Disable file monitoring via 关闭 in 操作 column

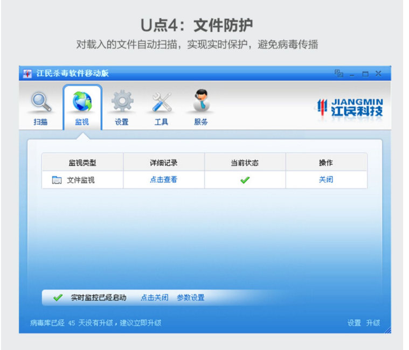pyautogui.click(x=325, y=180)
